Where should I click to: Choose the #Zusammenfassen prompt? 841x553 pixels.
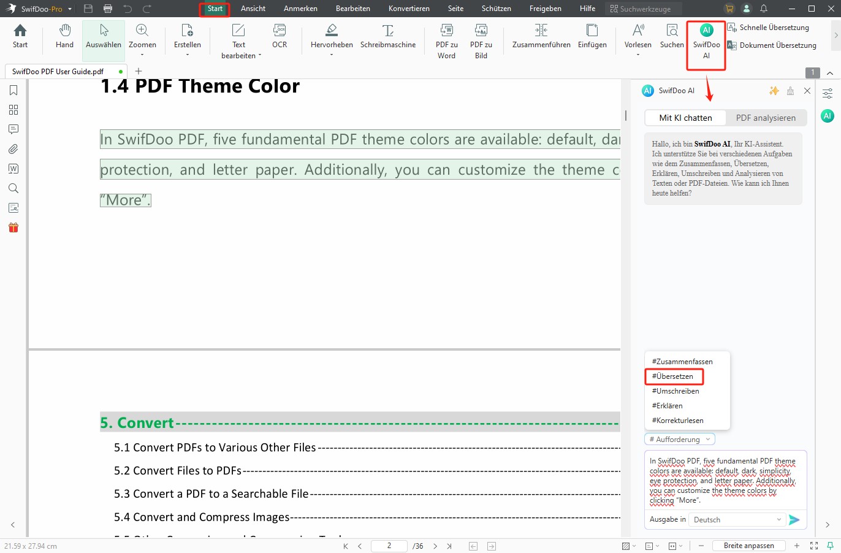click(682, 362)
